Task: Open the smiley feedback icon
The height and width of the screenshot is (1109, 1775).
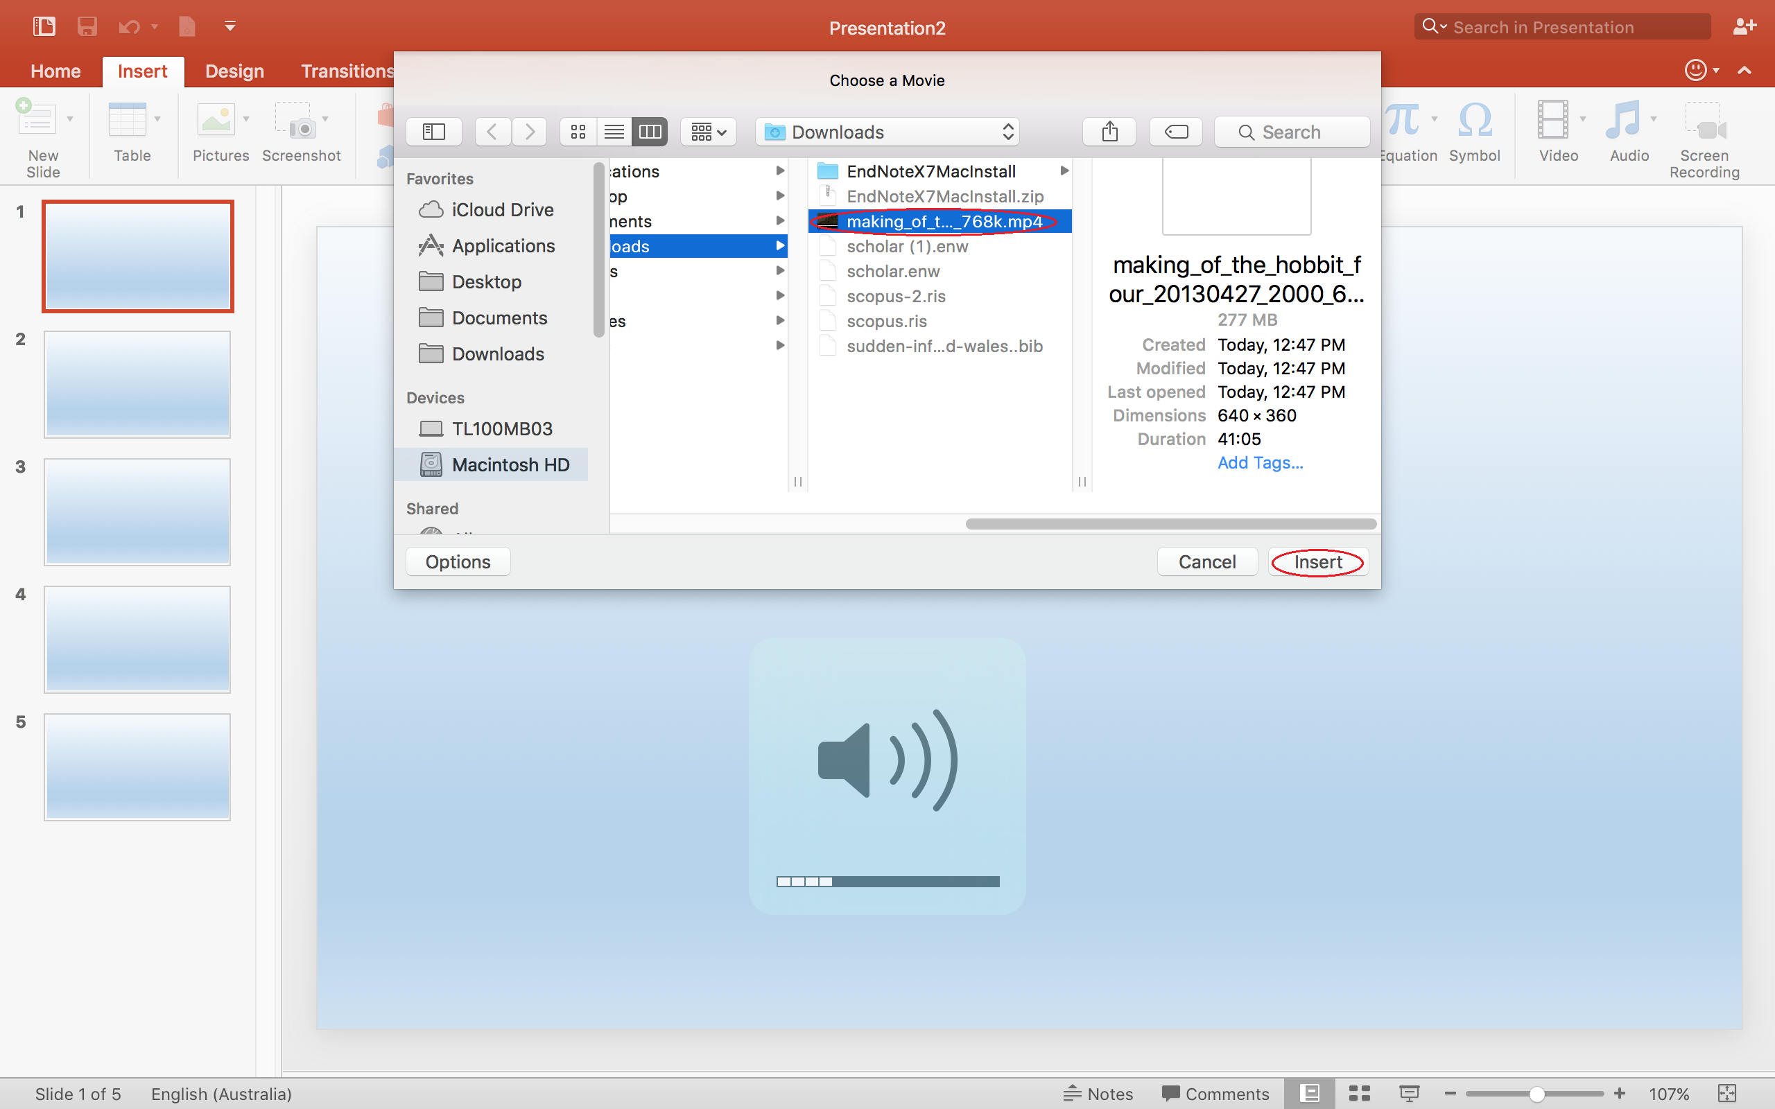Action: point(1695,70)
